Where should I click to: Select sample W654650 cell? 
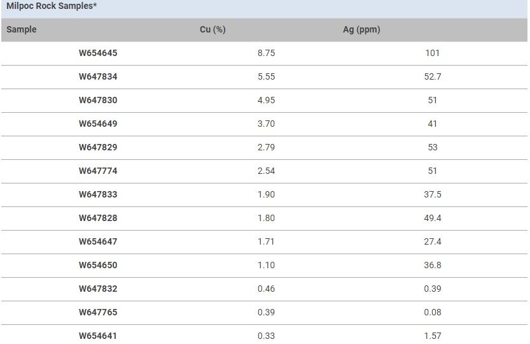(98, 265)
